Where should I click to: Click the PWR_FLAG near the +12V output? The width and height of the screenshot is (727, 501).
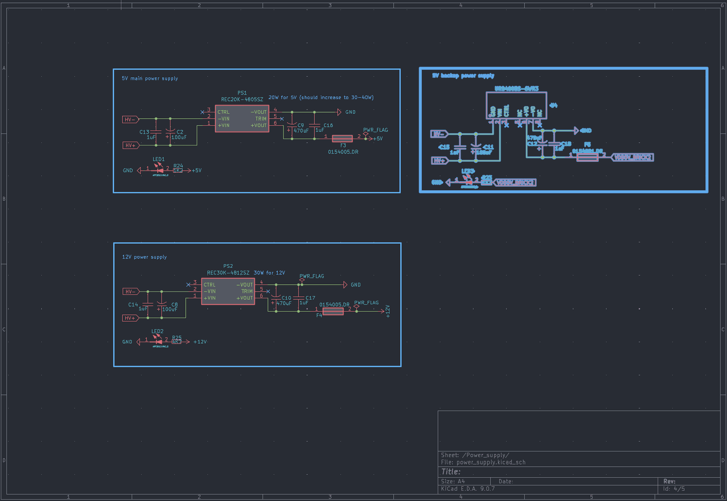356,307
